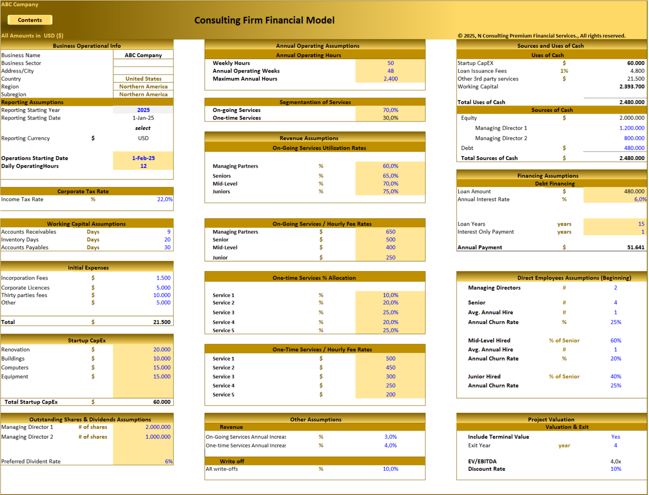Select the Annual Payment value 51.641
Image resolution: width=649 pixels, height=495 pixels.
tap(636, 247)
